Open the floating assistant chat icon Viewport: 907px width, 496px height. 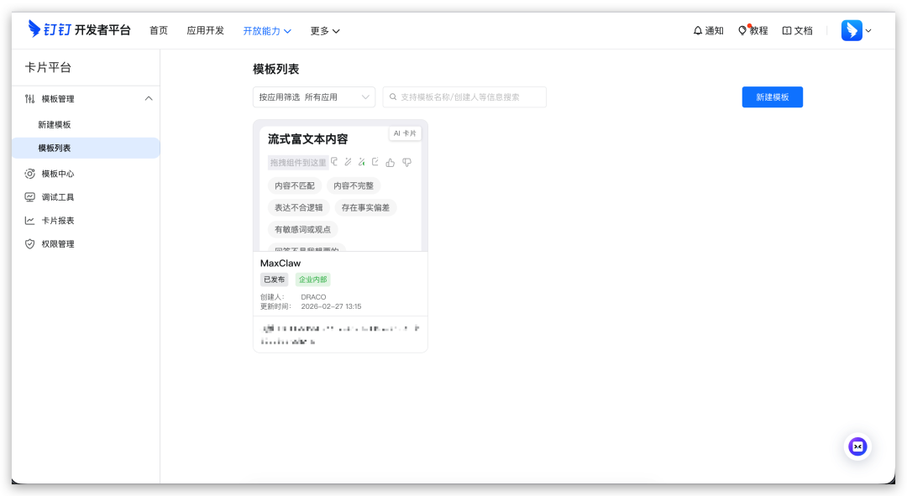[x=857, y=446]
